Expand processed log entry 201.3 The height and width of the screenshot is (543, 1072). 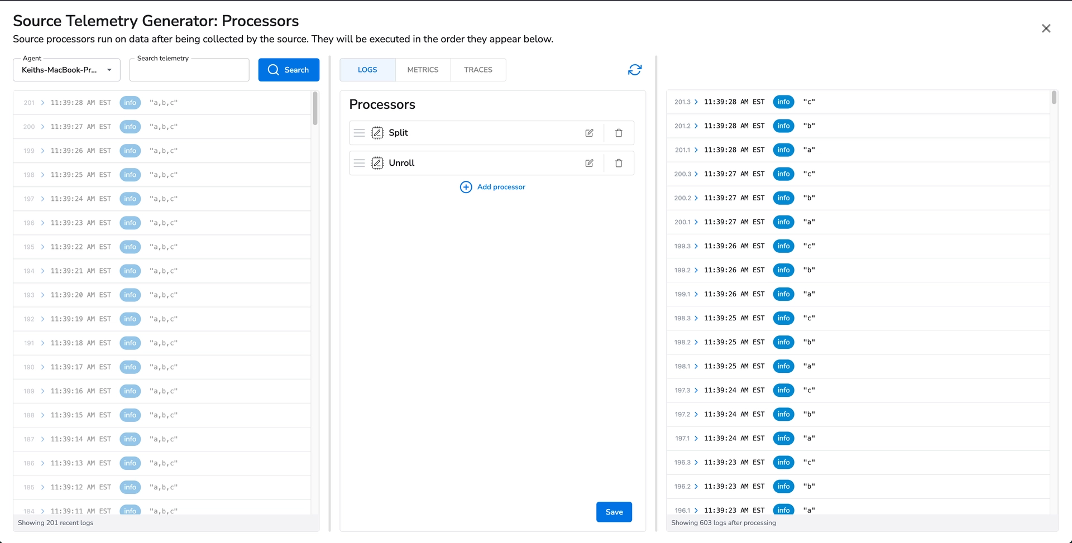pyautogui.click(x=696, y=102)
